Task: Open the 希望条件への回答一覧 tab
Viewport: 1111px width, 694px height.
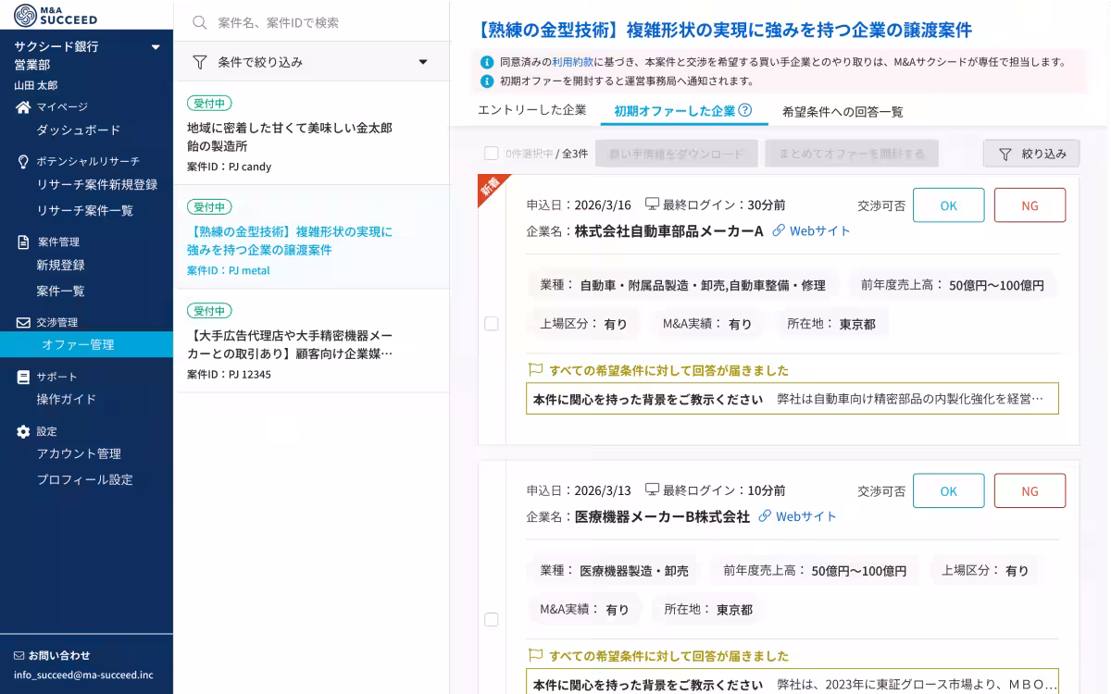Action: 842,111
